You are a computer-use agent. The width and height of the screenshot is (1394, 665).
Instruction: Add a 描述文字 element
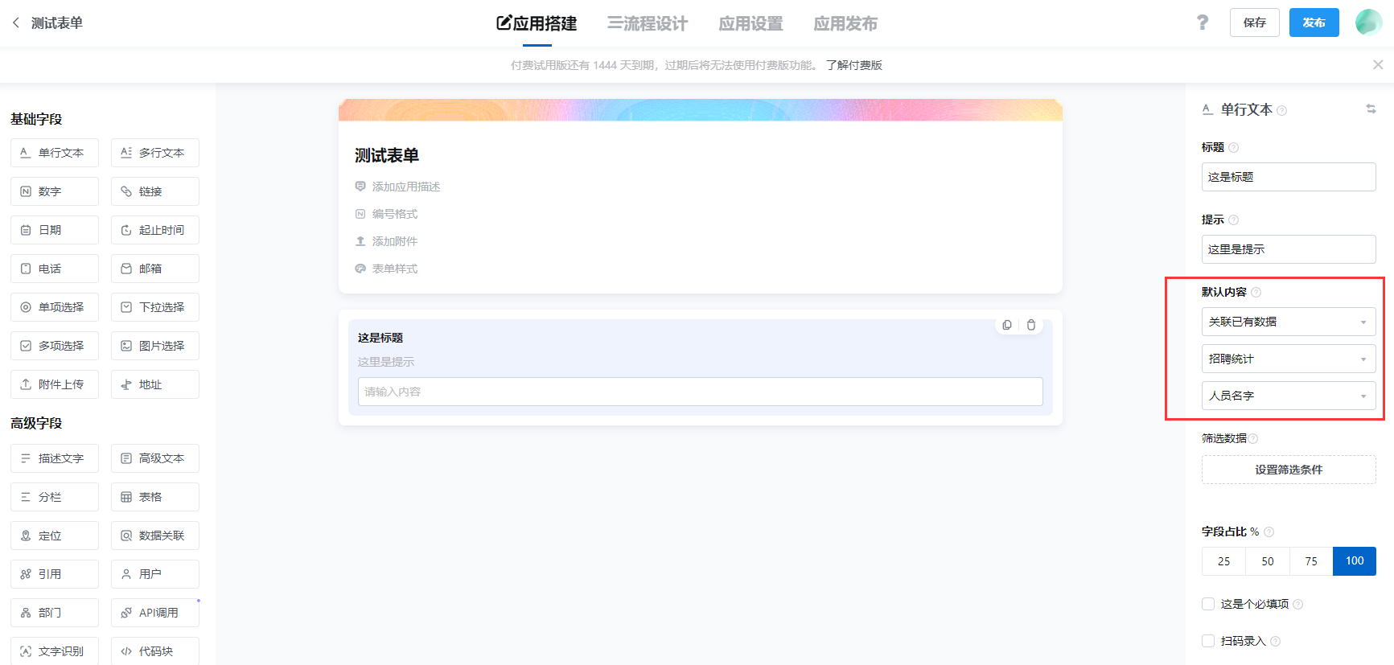pyautogui.click(x=55, y=458)
